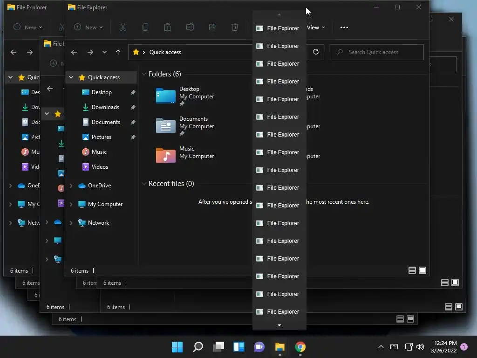The height and width of the screenshot is (358, 477).
Task: Expand the My Computer node in front window
Action: point(71,204)
